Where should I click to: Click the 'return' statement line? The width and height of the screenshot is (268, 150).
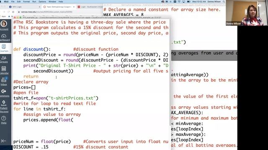tap(31, 76)
